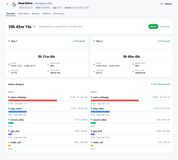This screenshot has height=160, width=178.
Task: Click the Run 2 power draw bolt icon
Action: click(133, 72)
